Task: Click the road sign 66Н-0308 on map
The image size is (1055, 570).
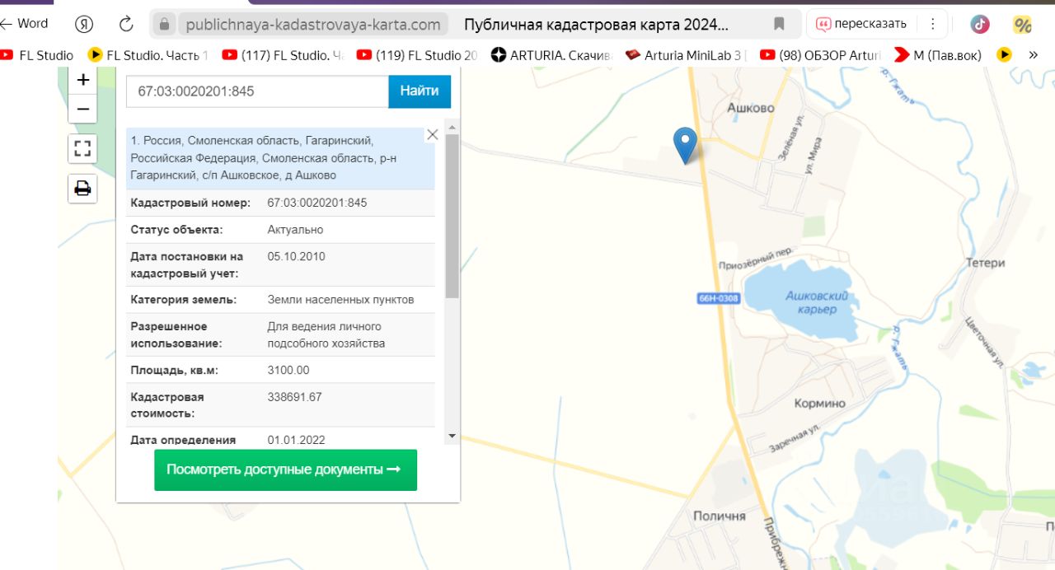Action: click(x=719, y=298)
